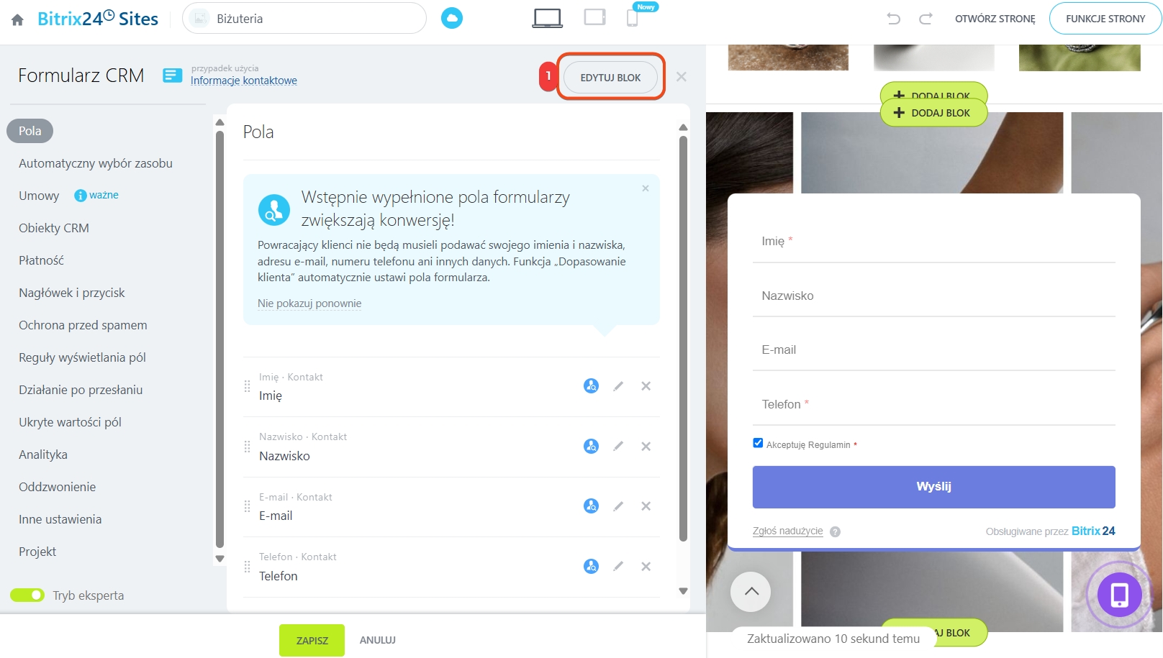The height and width of the screenshot is (658, 1163).
Task: Dismiss the prefilled fields hint
Action: pyautogui.click(x=646, y=188)
